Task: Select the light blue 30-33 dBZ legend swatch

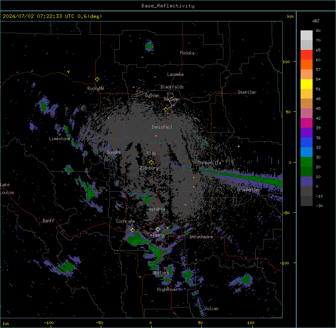Action: 306,152
